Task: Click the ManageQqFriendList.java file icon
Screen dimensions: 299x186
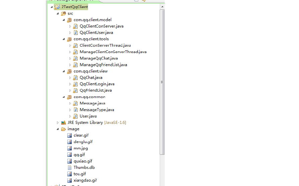Action: click(76, 65)
